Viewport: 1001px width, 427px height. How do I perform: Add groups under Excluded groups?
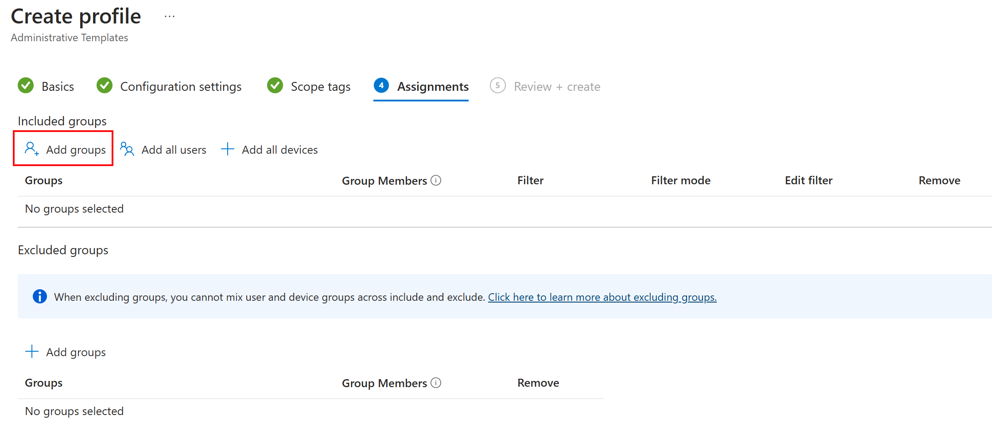tap(66, 352)
